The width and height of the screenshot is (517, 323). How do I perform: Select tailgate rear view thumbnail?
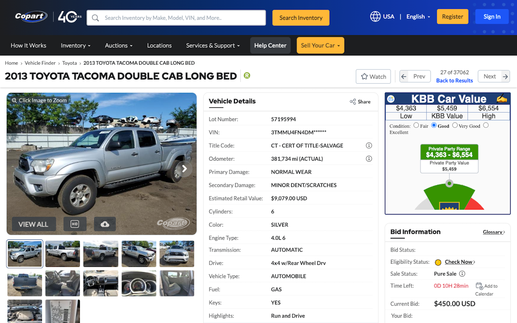tap(25, 283)
